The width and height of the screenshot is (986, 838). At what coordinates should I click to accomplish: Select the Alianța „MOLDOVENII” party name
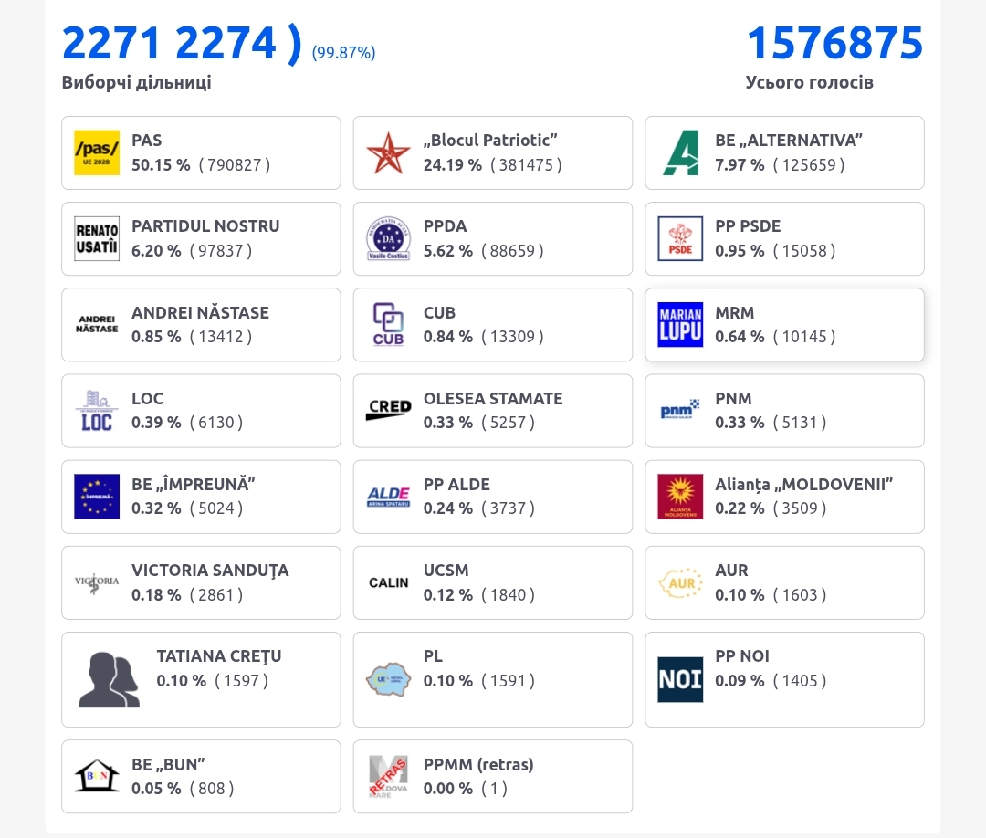click(x=803, y=485)
